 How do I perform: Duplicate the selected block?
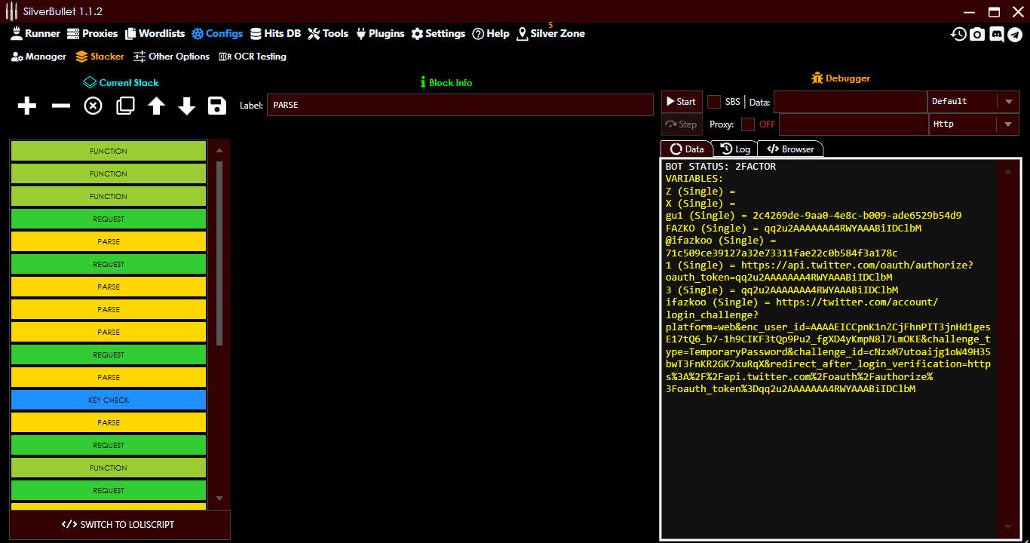point(125,106)
